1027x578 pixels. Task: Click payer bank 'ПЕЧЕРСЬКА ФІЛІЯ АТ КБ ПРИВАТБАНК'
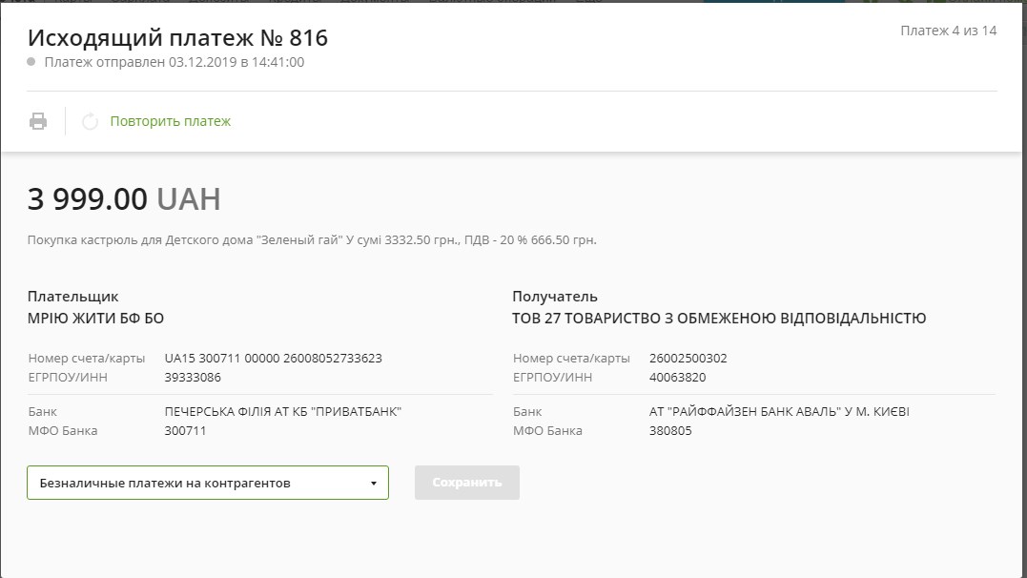[x=283, y=412]
